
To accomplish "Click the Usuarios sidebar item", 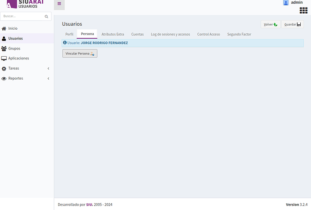I will click(x=15, y=38).
